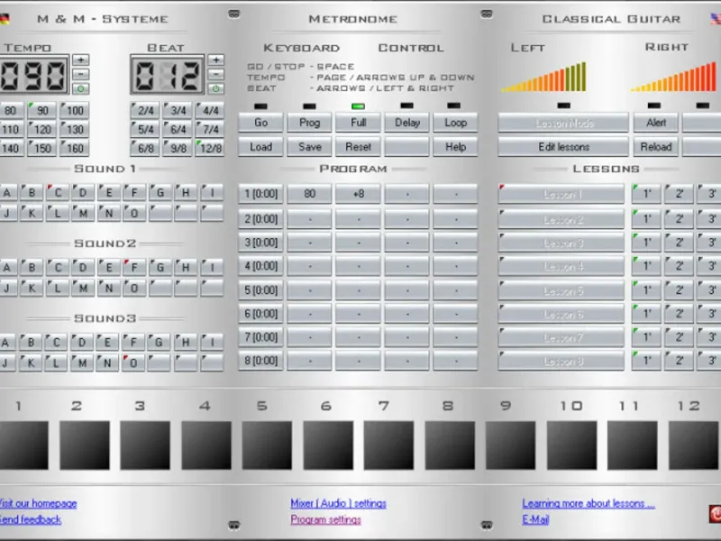Open Program settings link

[x=325, y=520]
